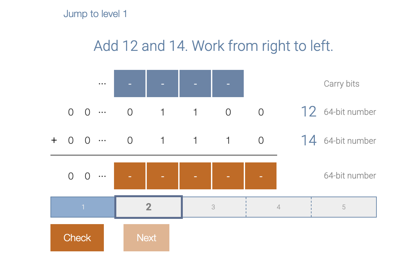Select the highlighted level 2 segment
This screenshot has height=273, width=420.
[x=148, y=207]
